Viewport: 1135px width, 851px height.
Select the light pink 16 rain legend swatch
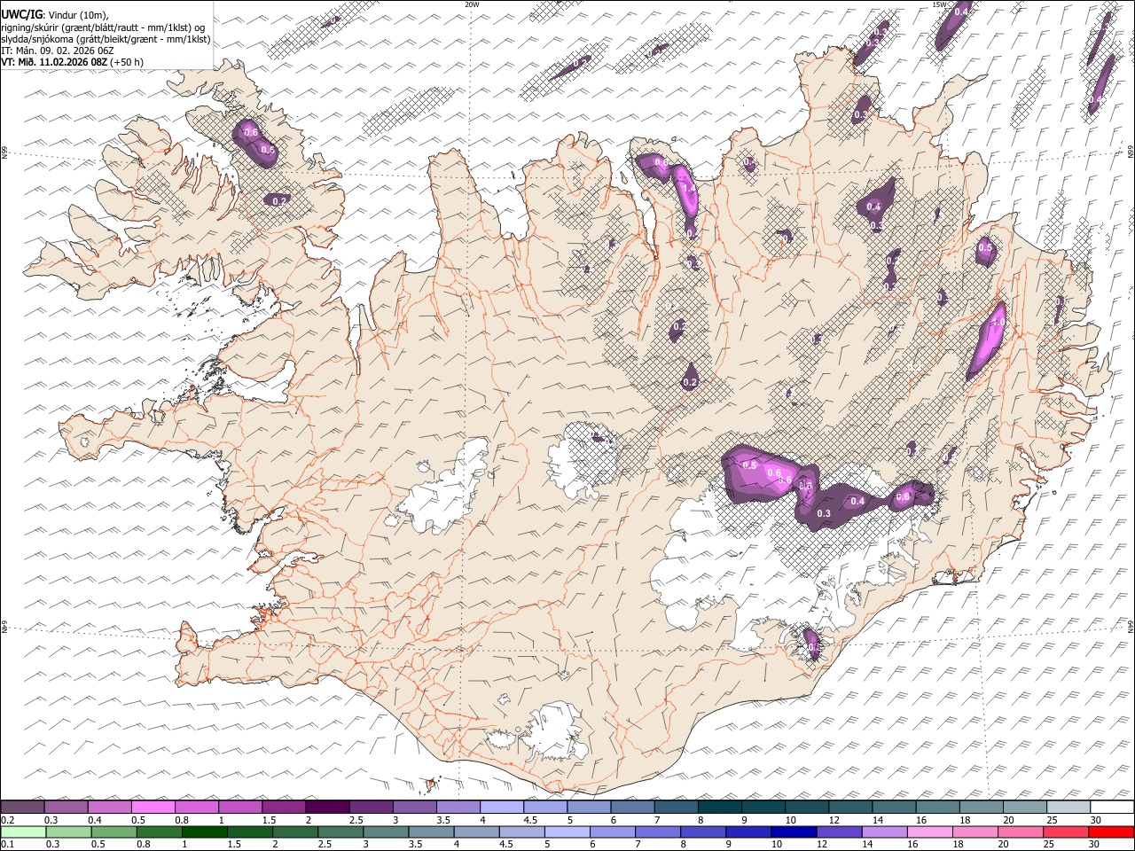[x=930, y=832]
